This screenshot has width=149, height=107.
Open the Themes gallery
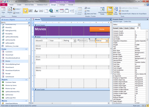(10, 11)
